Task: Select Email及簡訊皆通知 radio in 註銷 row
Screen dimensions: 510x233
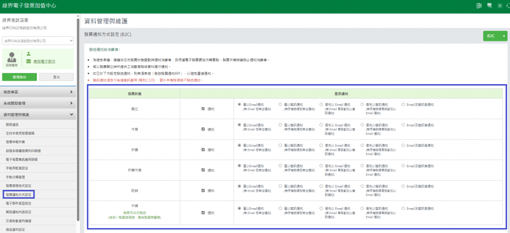Action: (x=403, y=186)
